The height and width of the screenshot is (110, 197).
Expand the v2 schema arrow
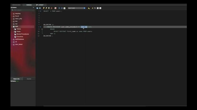[12, 42]
